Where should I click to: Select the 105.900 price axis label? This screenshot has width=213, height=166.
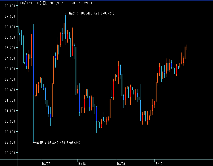[x=9, y=37]
